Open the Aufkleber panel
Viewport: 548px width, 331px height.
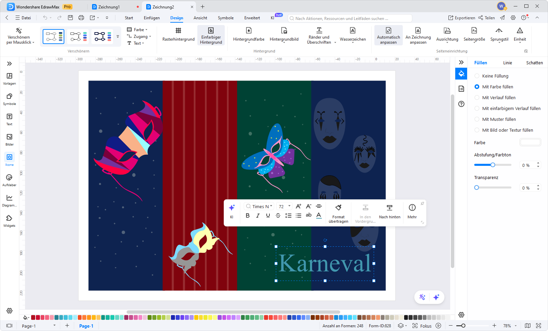pos(9,180)
